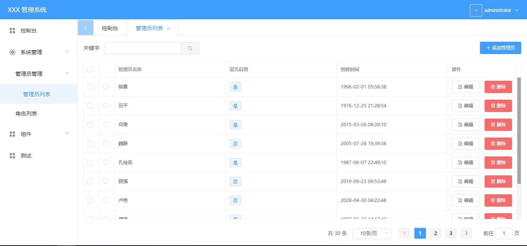Select the radio button for 田平
Image resolution: width=527 pixels, height=246 pixels.
(x=106, y=105)
